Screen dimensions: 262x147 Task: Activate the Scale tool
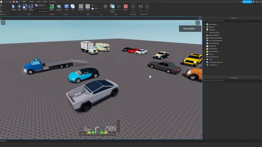25,7
